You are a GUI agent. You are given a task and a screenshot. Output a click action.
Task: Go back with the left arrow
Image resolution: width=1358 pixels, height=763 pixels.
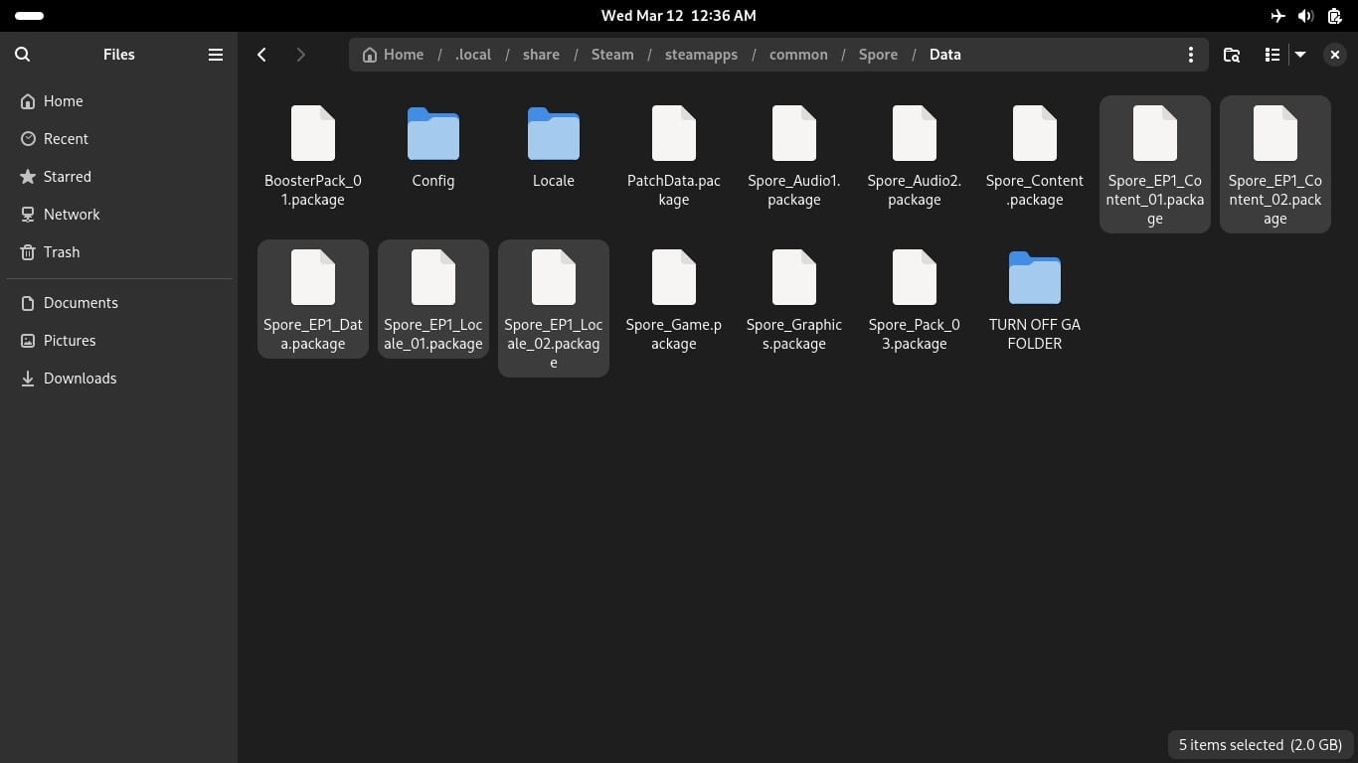click(x=261, y=55)
